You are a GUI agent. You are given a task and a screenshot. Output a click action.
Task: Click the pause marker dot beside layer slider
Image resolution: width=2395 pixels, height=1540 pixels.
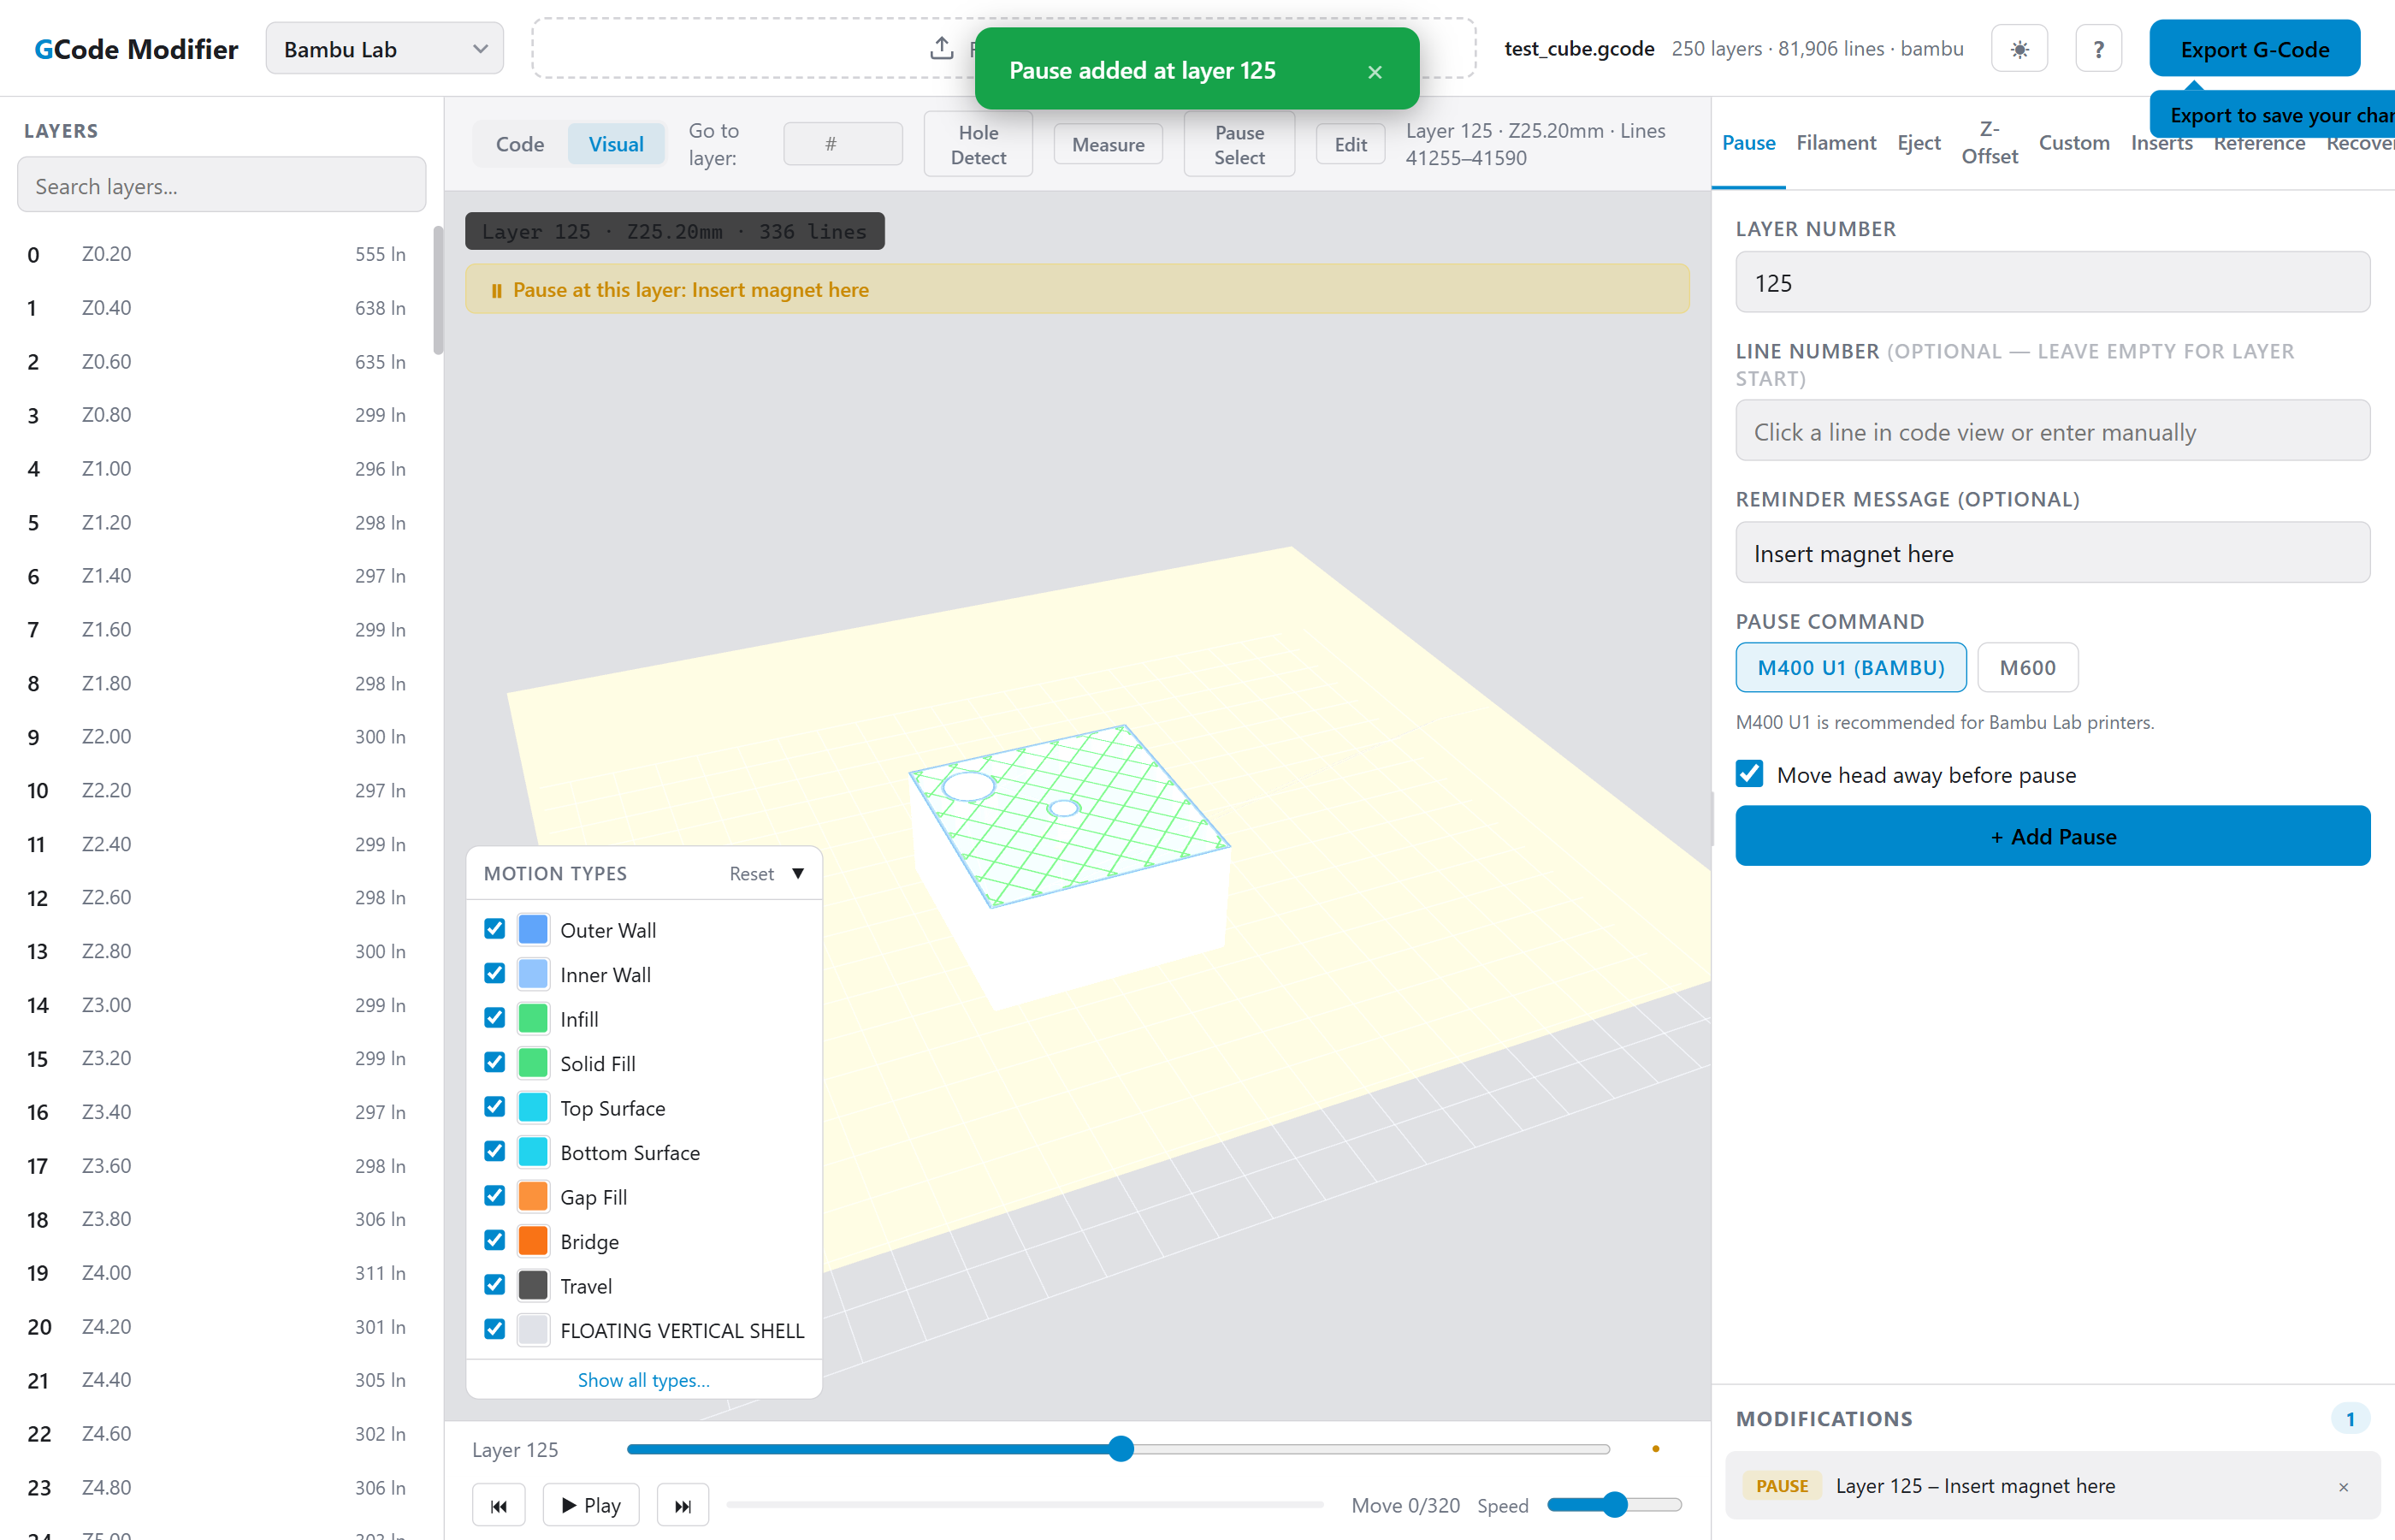1655,1449
